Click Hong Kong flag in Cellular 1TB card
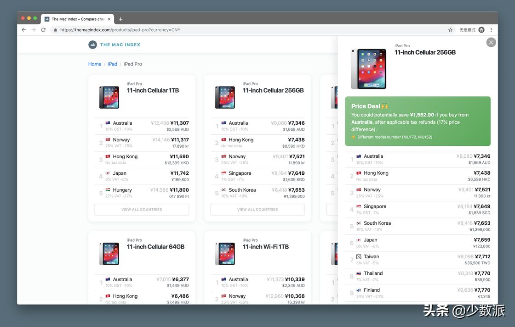Image resolution: width=515 pixels, height=327 pixels. (x=108, y=156)
